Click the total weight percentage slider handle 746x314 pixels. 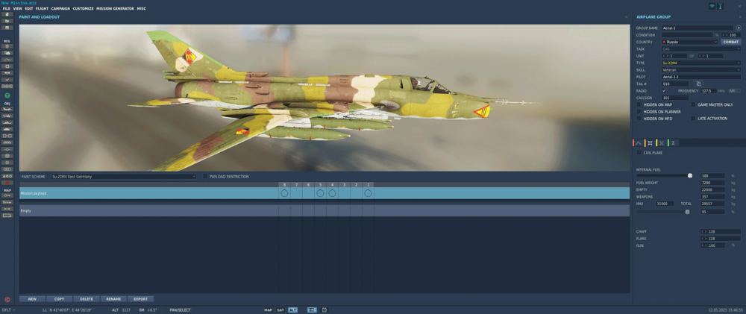coord(687,212)
